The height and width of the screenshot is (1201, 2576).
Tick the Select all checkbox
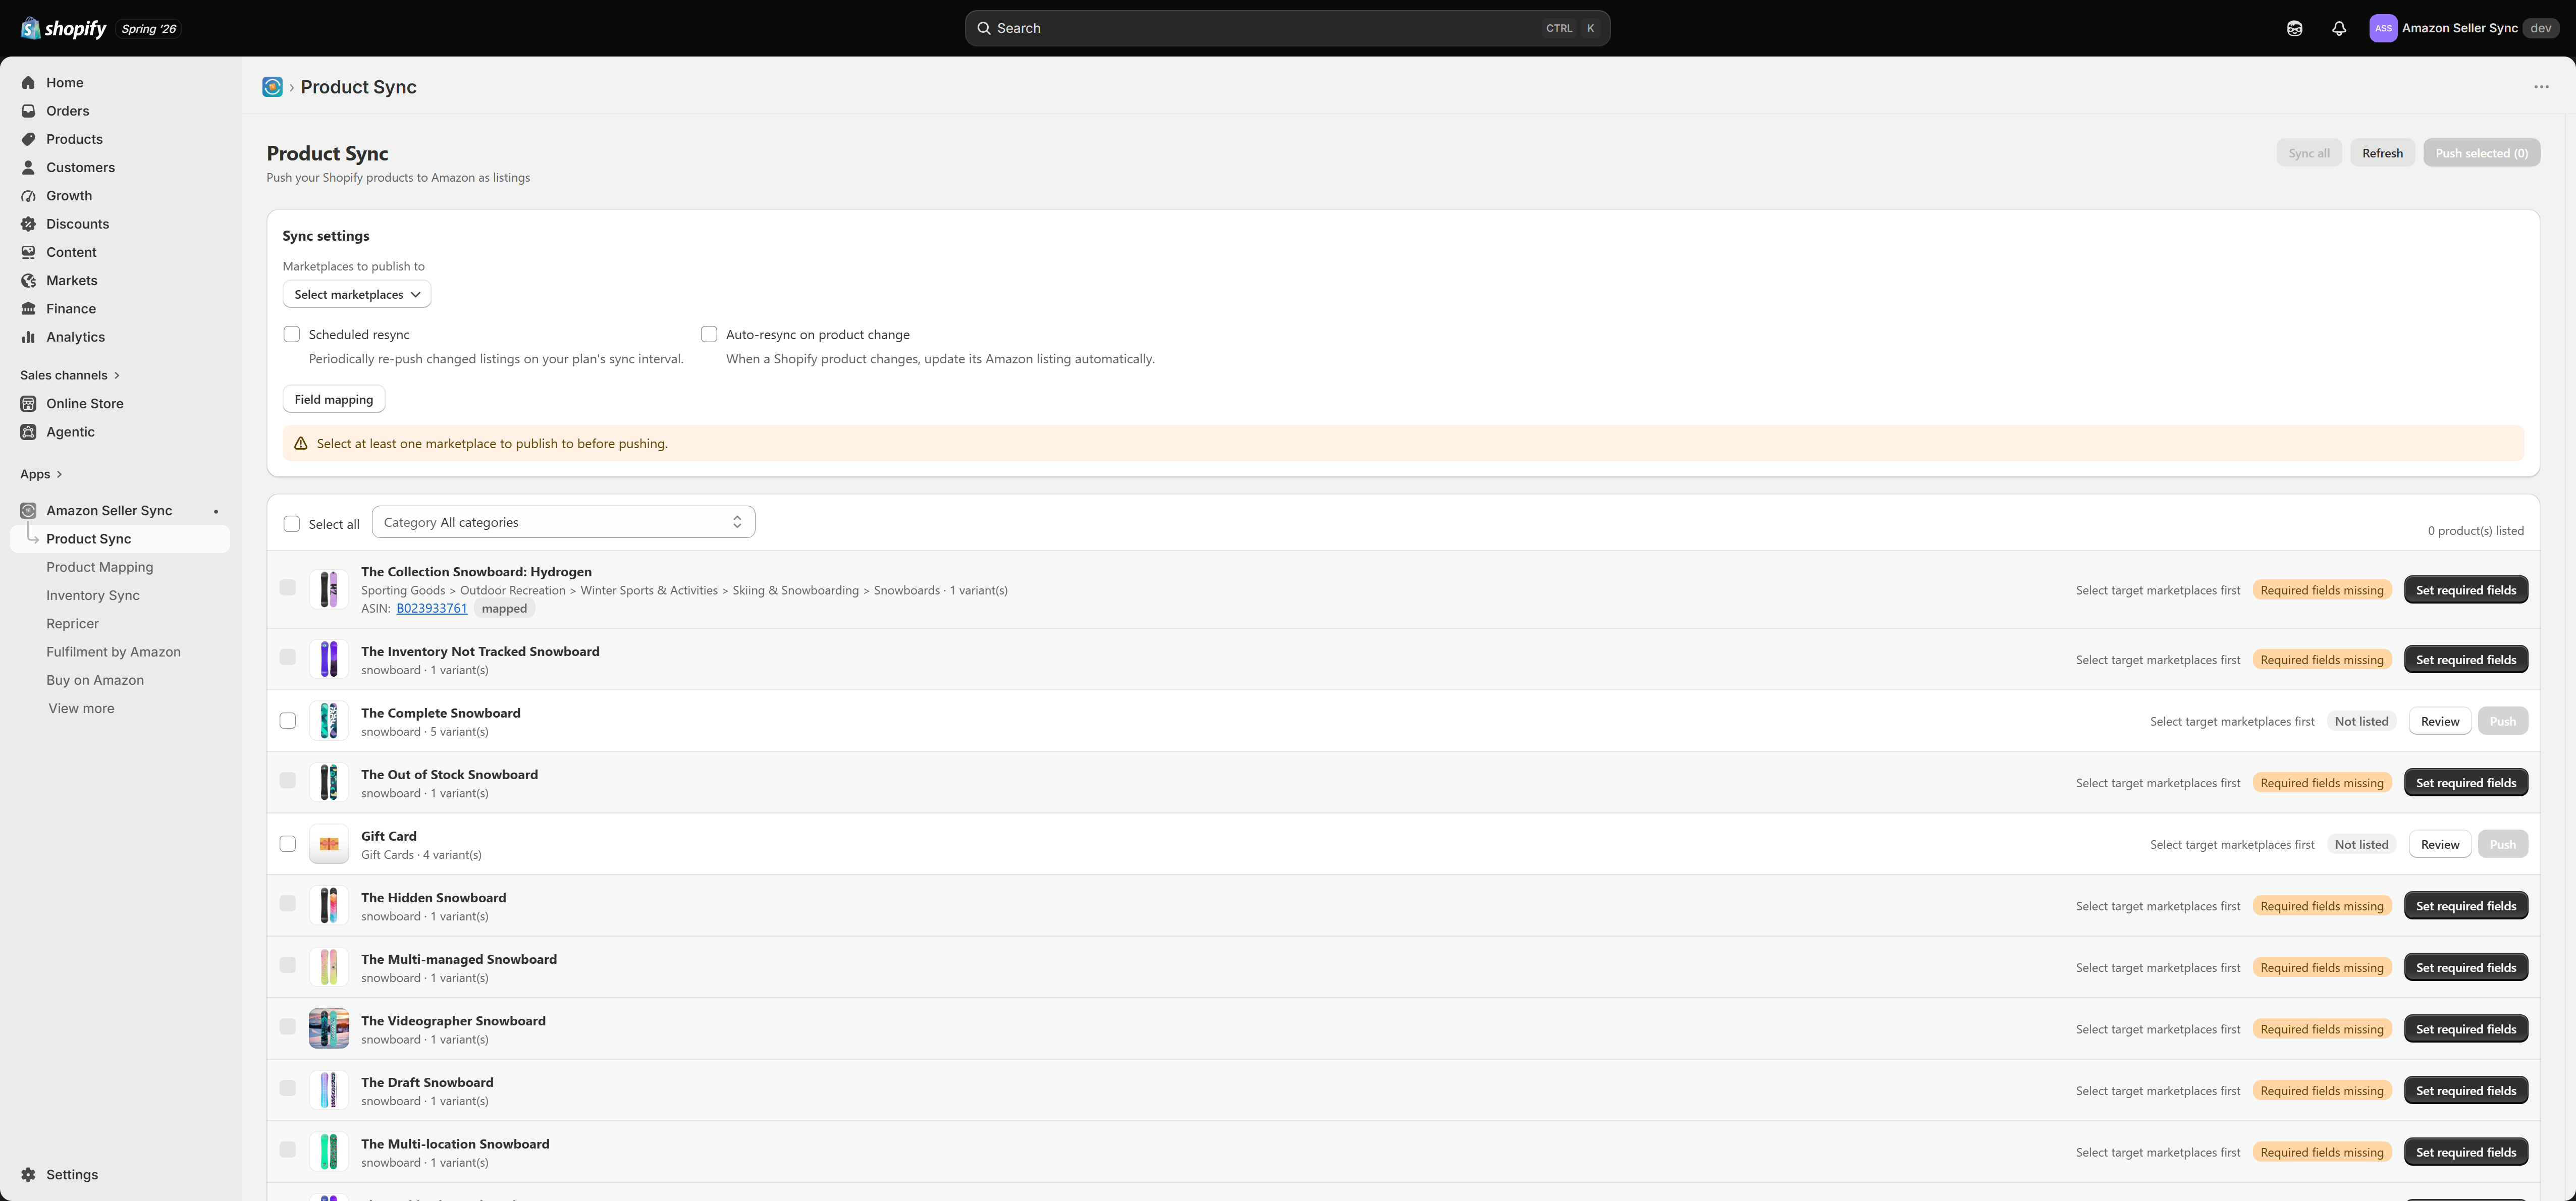[x=292, y=524]
